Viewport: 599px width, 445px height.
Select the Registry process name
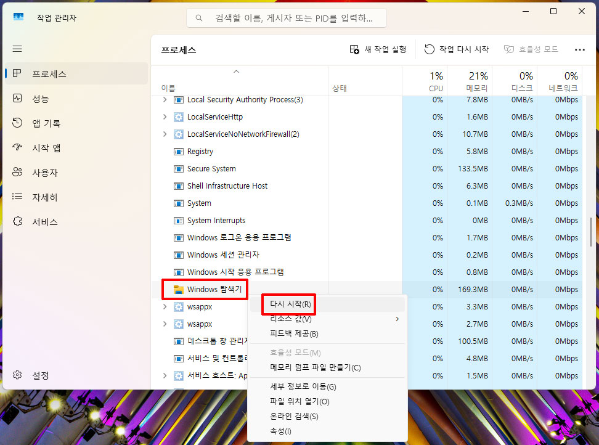click(200, 152)
